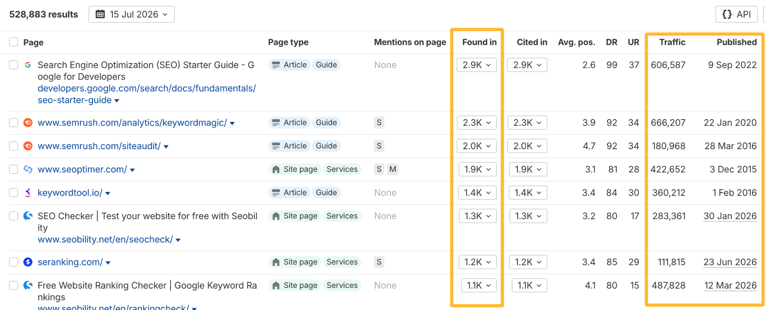The width and height of the screenshot is (766, 310).
Task: Click the S mention badge in the seranking row
Action: click(379, 262)
